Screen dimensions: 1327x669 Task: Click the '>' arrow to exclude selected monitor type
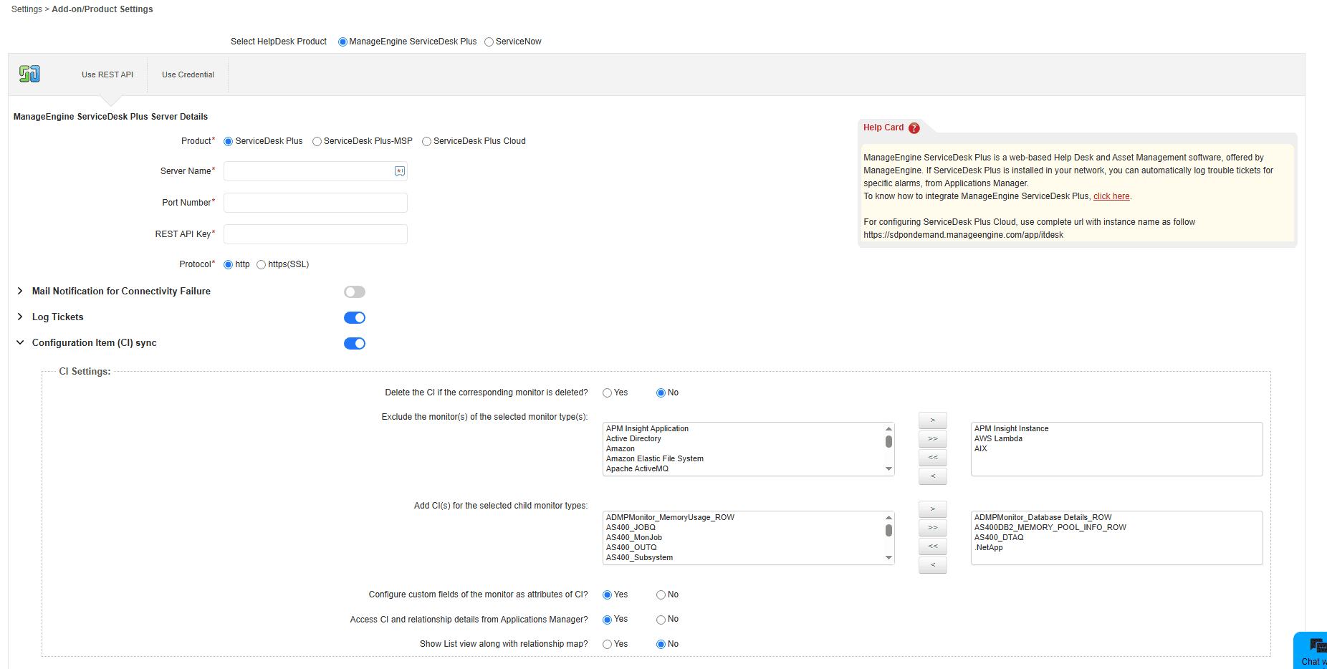pyautogui.click(x=932, y=420)
